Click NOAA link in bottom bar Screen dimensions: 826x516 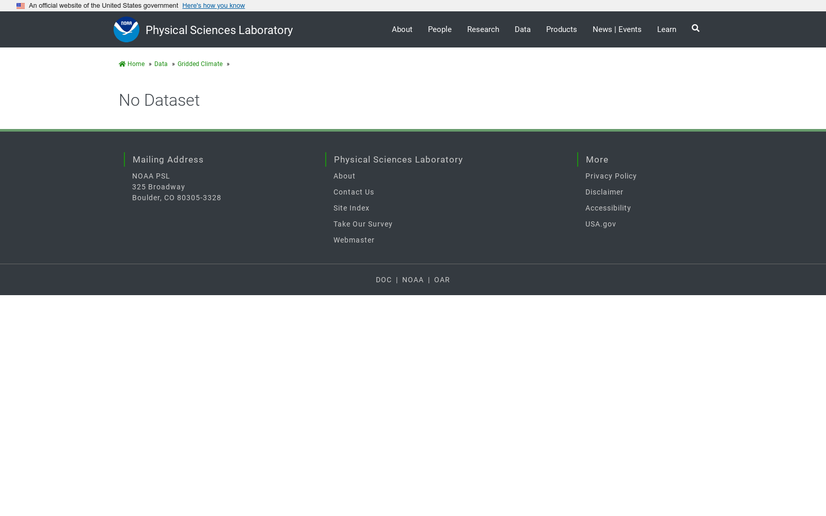point(413,280)
